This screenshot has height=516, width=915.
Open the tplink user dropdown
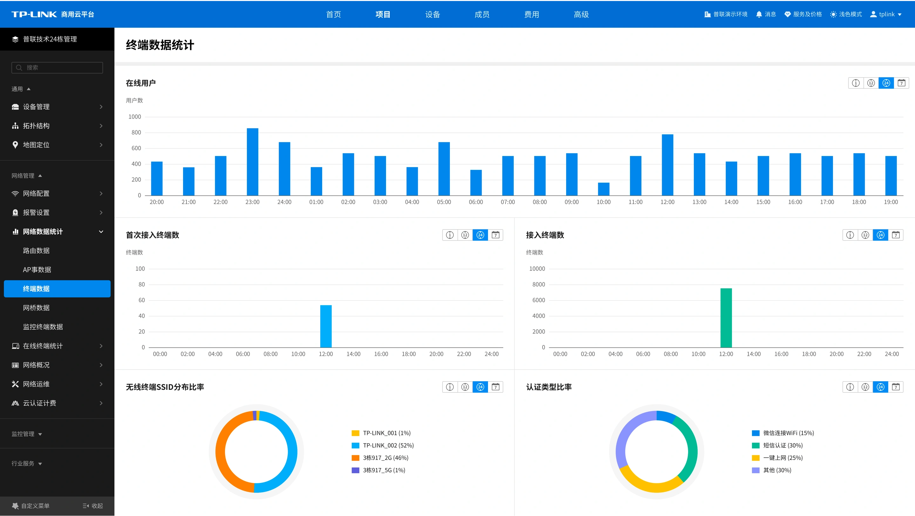point(886,14)
